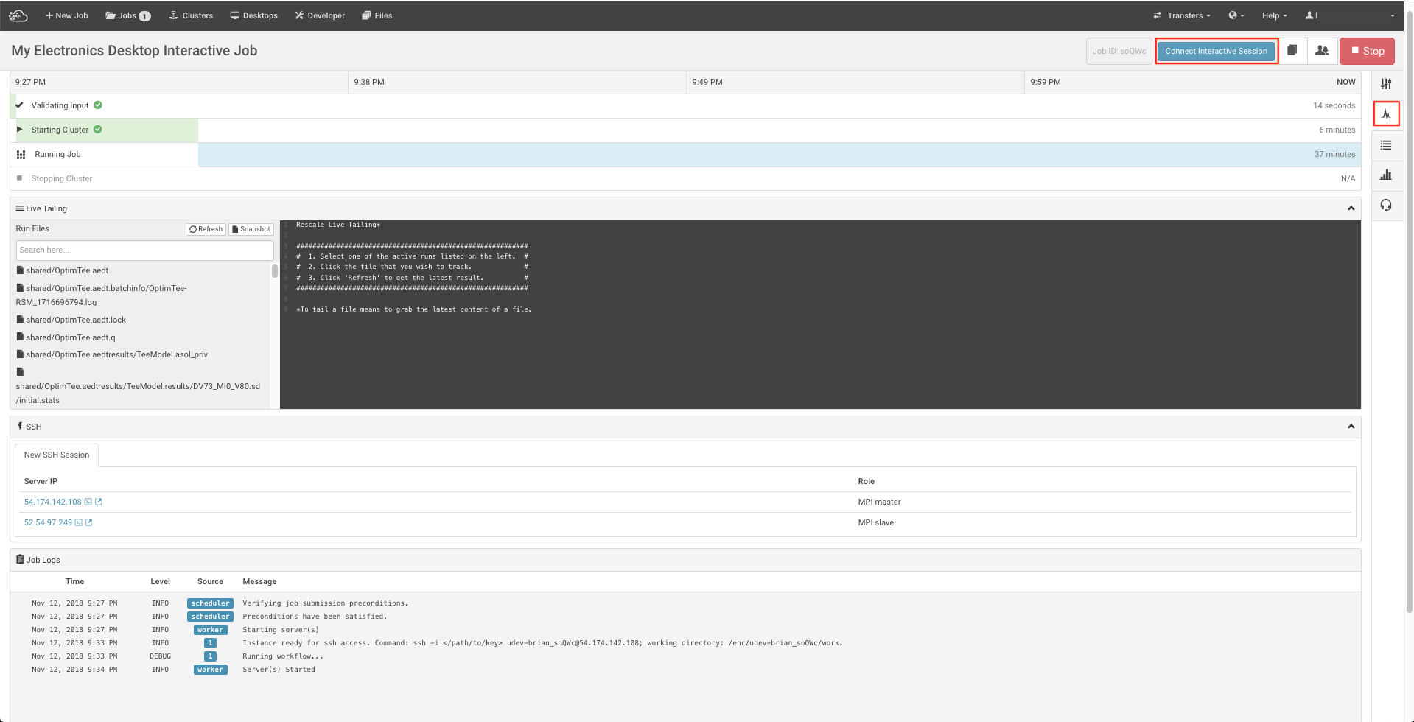The image size is (1414, 722).
Task: Open the support headset sidebar icon
Action: (x=1386, y=205)
